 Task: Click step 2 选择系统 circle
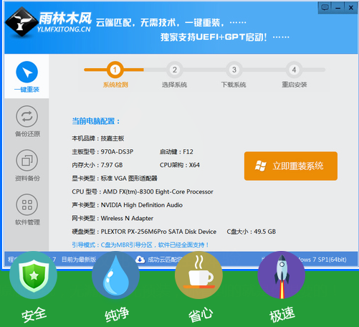(x=175, y=70)
